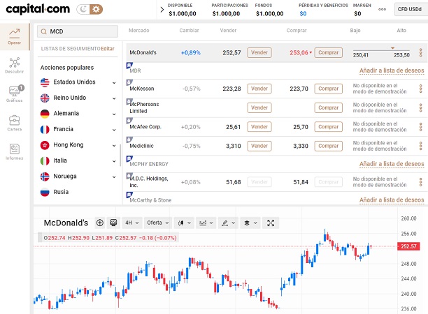The width and height of the screenshot is (428, 314).
Task: Click the MCD search field
Action: [x=78, y=31]
